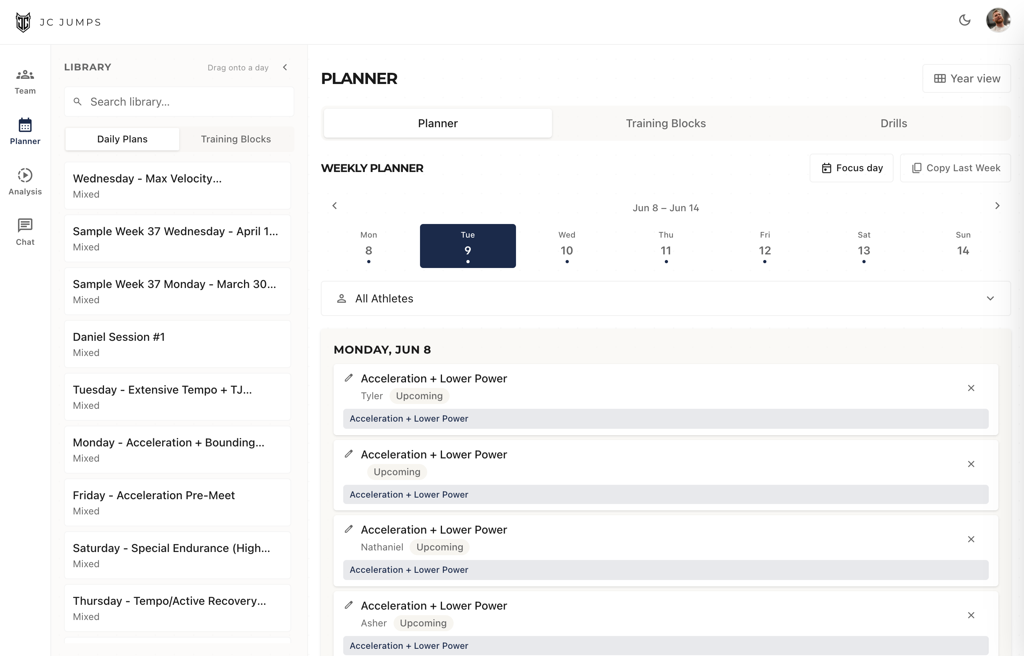Select the Wednesday - Max Velocity plan card
The image size is (1024, 656).
(177, 186)
